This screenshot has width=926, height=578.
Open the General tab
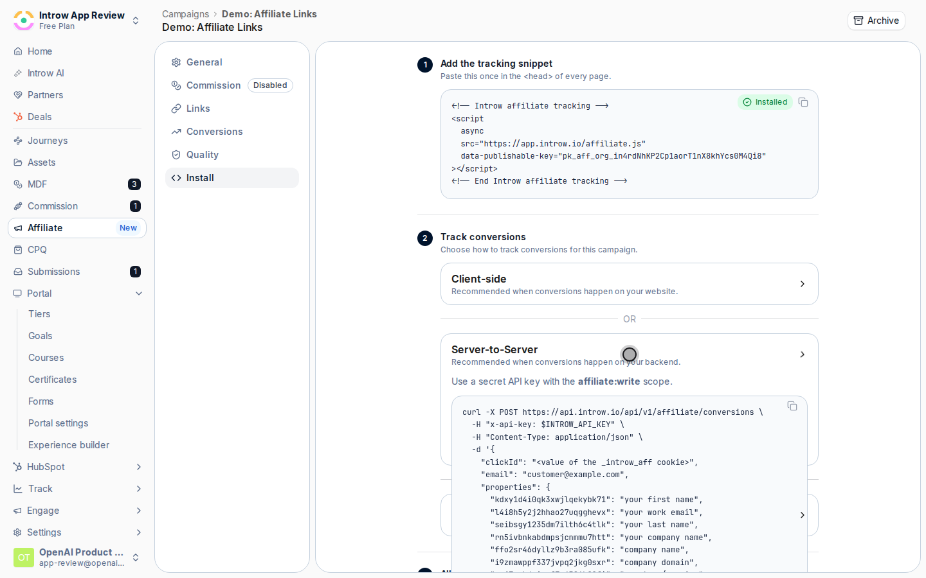232,62
